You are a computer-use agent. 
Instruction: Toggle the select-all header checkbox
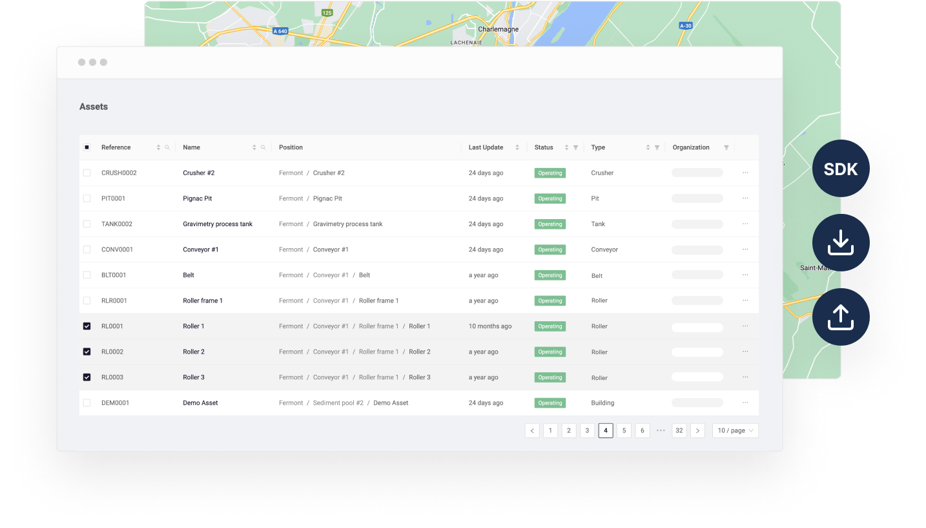[x=87, y=147]
